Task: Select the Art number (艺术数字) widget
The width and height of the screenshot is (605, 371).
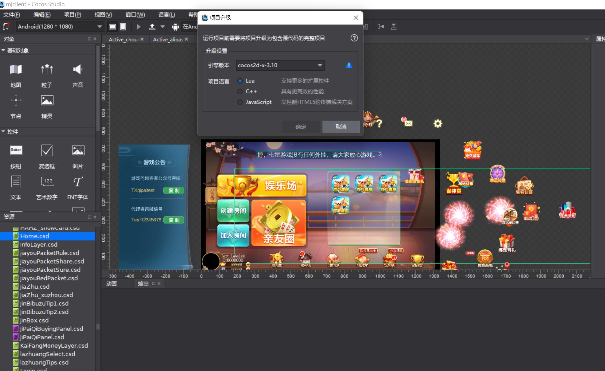Action: tap(47, 188)
